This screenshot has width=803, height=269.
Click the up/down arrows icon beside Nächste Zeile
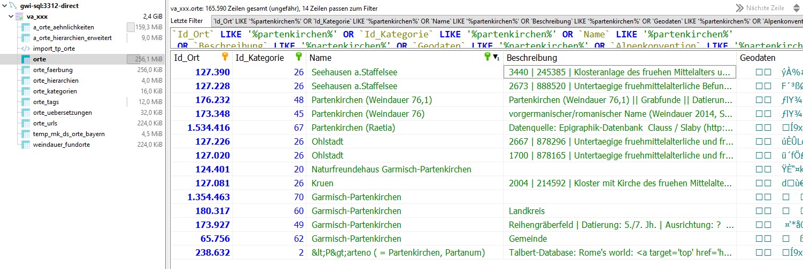pyautogui.click(x=740, y=8)
